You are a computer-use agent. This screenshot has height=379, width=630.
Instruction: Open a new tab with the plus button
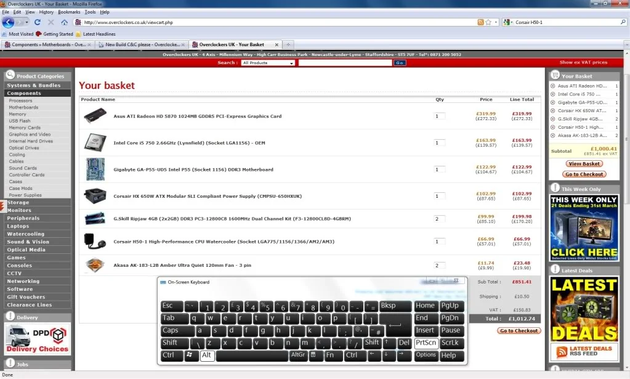click(288, 44)
